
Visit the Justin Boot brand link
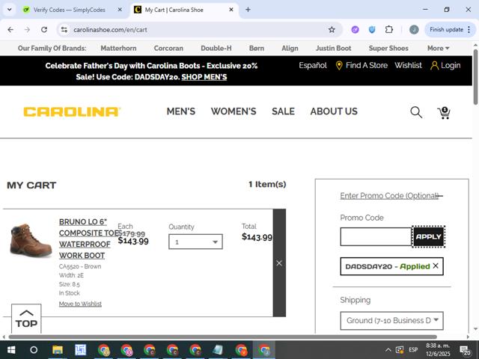333,48
